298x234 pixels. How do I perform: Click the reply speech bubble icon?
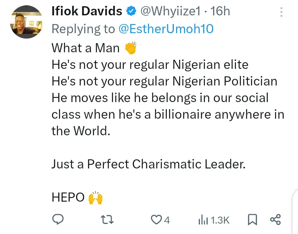point(58,219)
